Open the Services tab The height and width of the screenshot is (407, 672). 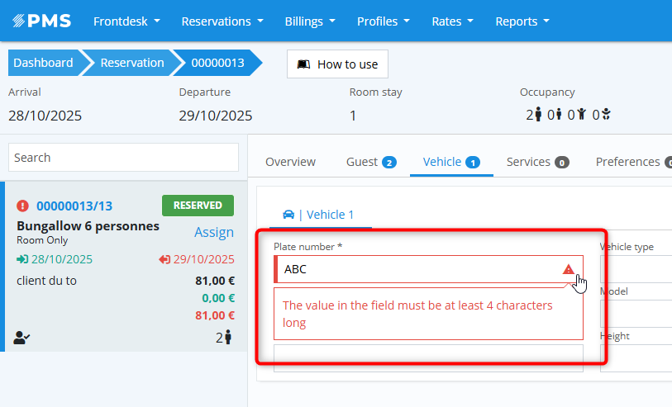pos(537,162)
